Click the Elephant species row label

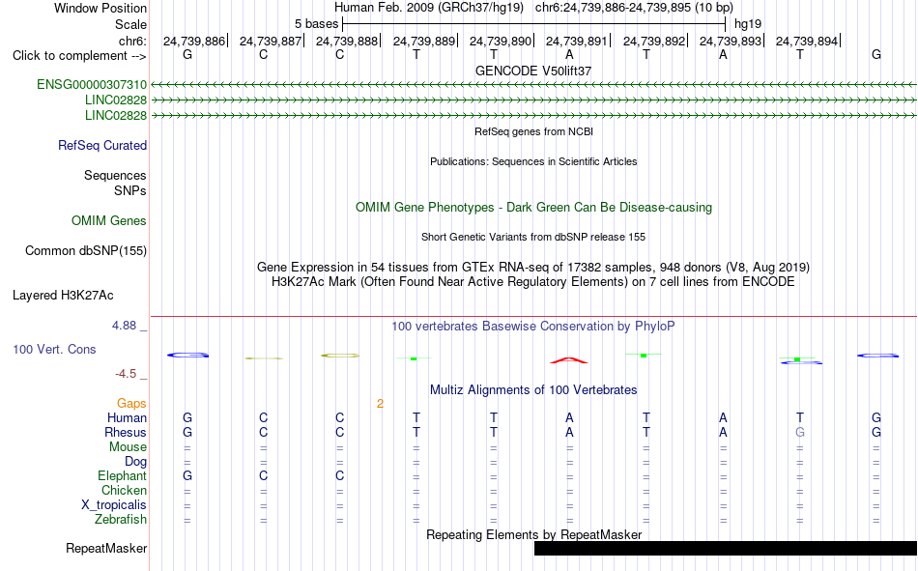point(122,475)
